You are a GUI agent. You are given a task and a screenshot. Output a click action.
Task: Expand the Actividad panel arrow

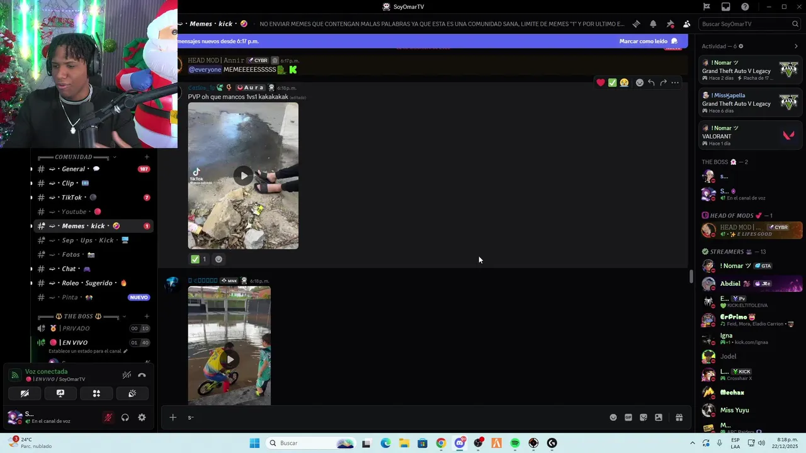pos(796,47)
